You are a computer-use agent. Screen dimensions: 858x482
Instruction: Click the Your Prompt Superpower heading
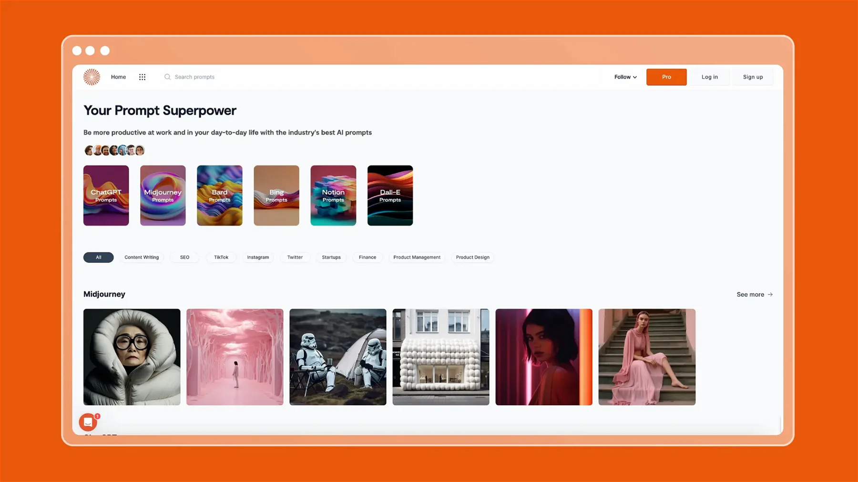[160, 110]
